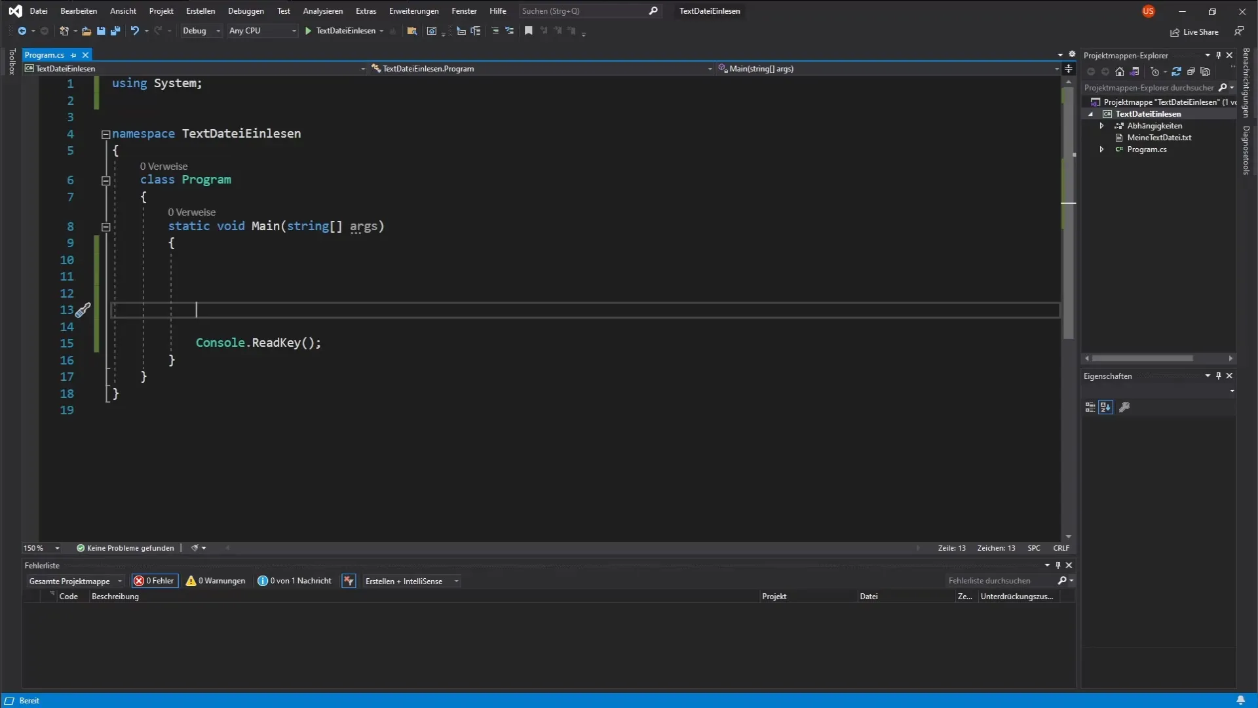Click the Home icon in Projektmappen-Explorer
This screenshot has width=1258, height=708.
click(x=1120, y=71)
